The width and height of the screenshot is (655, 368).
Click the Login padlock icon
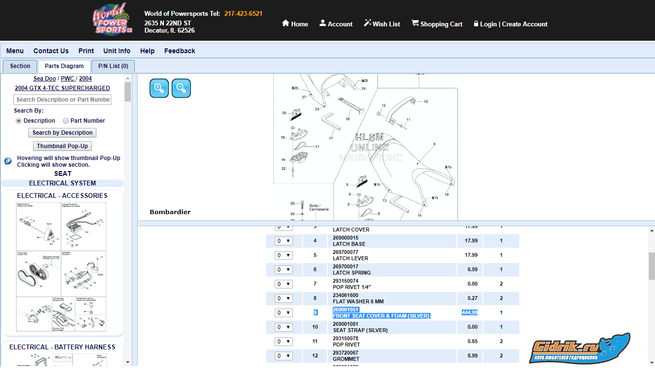coord(476,23)
